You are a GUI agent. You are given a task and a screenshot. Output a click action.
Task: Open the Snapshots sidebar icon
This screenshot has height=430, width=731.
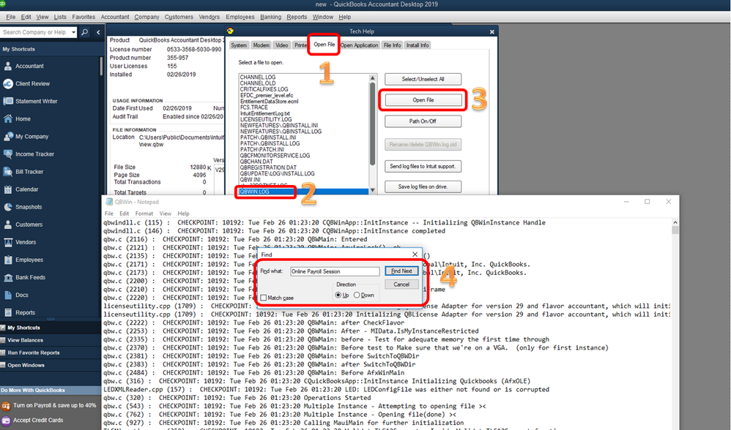pyautogui.click(x=8, y=207)
